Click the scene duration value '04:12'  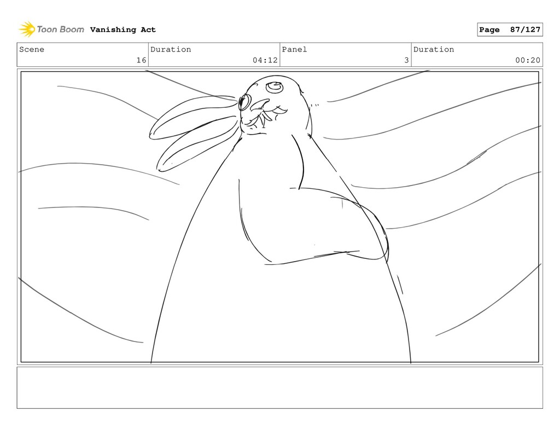[265, 60]
